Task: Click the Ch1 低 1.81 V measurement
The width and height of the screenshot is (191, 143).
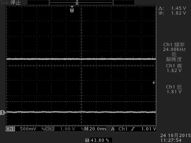Action: tap(174, 89)
